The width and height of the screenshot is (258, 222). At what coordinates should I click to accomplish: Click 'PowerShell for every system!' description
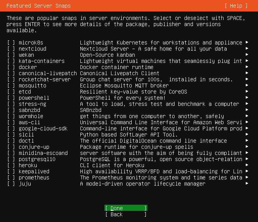pyautogui.click(x=122, y=98)
